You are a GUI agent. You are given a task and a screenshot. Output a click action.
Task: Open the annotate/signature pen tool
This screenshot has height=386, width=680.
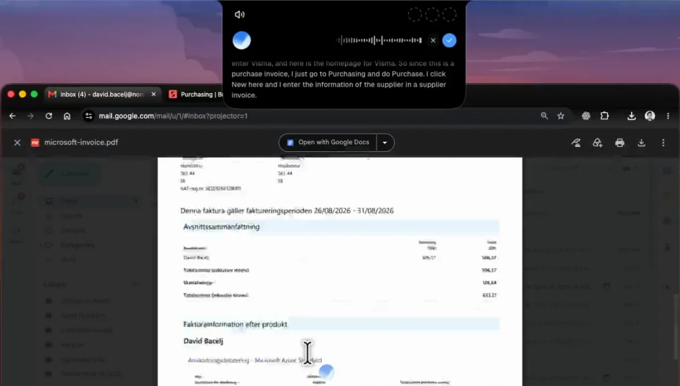[576, 143]
